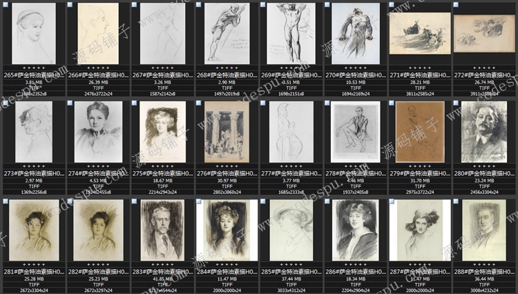Select thumbnail 266 profile sketch on cream paper
Screen dimensions: 518x294
tap(98, 33)
